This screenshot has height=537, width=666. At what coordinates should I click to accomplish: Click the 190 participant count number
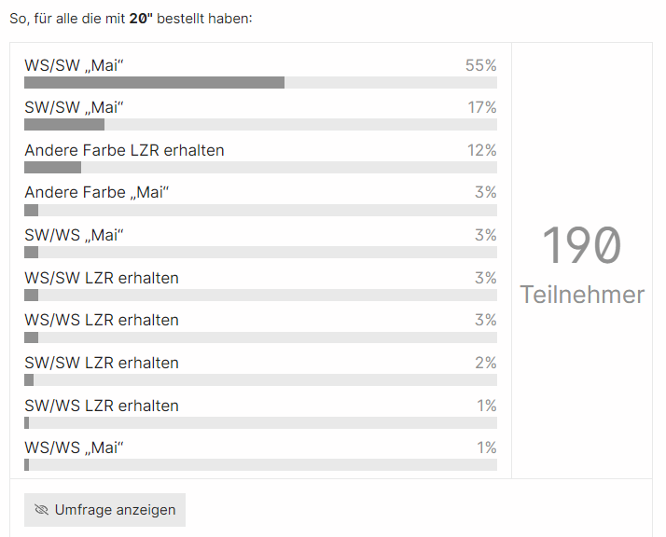(x=581, y=246)
